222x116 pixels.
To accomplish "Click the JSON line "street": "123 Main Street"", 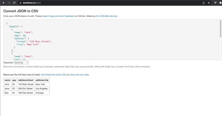I will click(x=34, y=42).
